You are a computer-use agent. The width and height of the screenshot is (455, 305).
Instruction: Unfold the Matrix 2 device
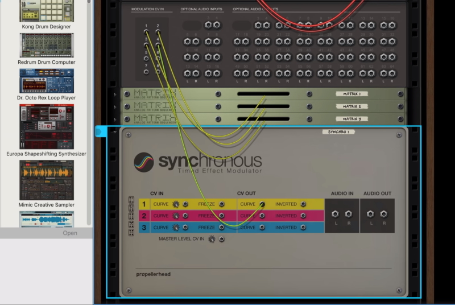click(x=115, y=107)
